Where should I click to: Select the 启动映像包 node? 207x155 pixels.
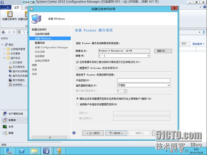[x=17, y=80]
